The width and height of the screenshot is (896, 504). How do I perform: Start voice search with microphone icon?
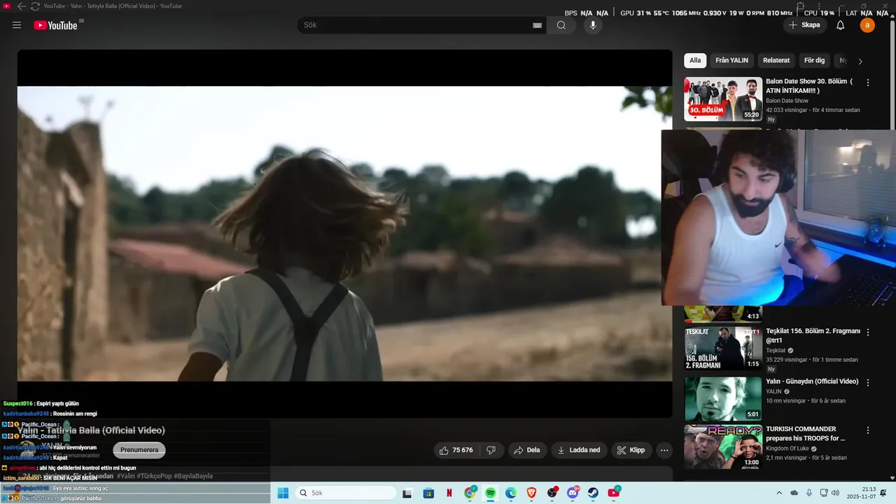pyautogui.click(x=593, y=25)
